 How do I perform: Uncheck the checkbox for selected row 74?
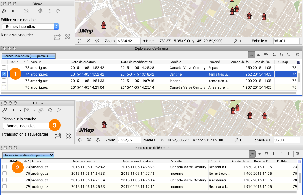click(4, 74)
